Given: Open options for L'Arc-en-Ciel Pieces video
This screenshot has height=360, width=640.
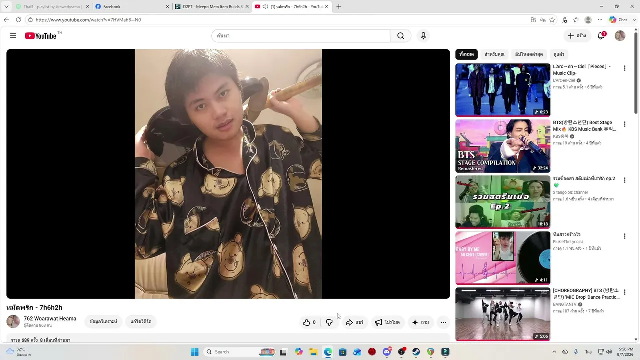Looking at the screenshot, I should [624, 68].
